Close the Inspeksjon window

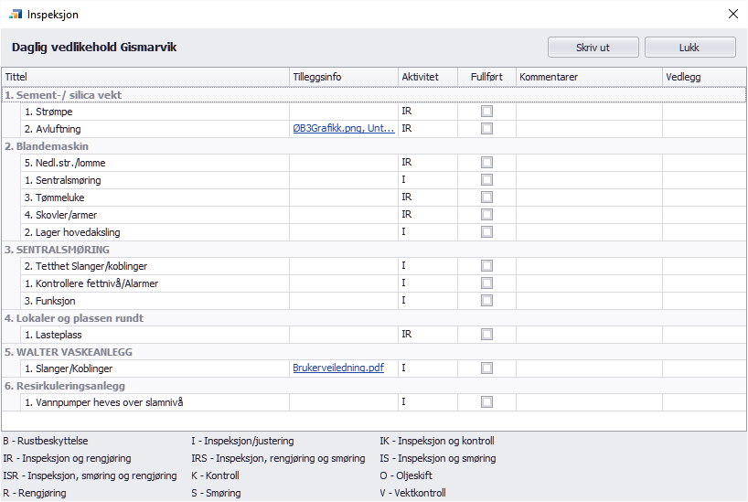[x=732, y=14]
